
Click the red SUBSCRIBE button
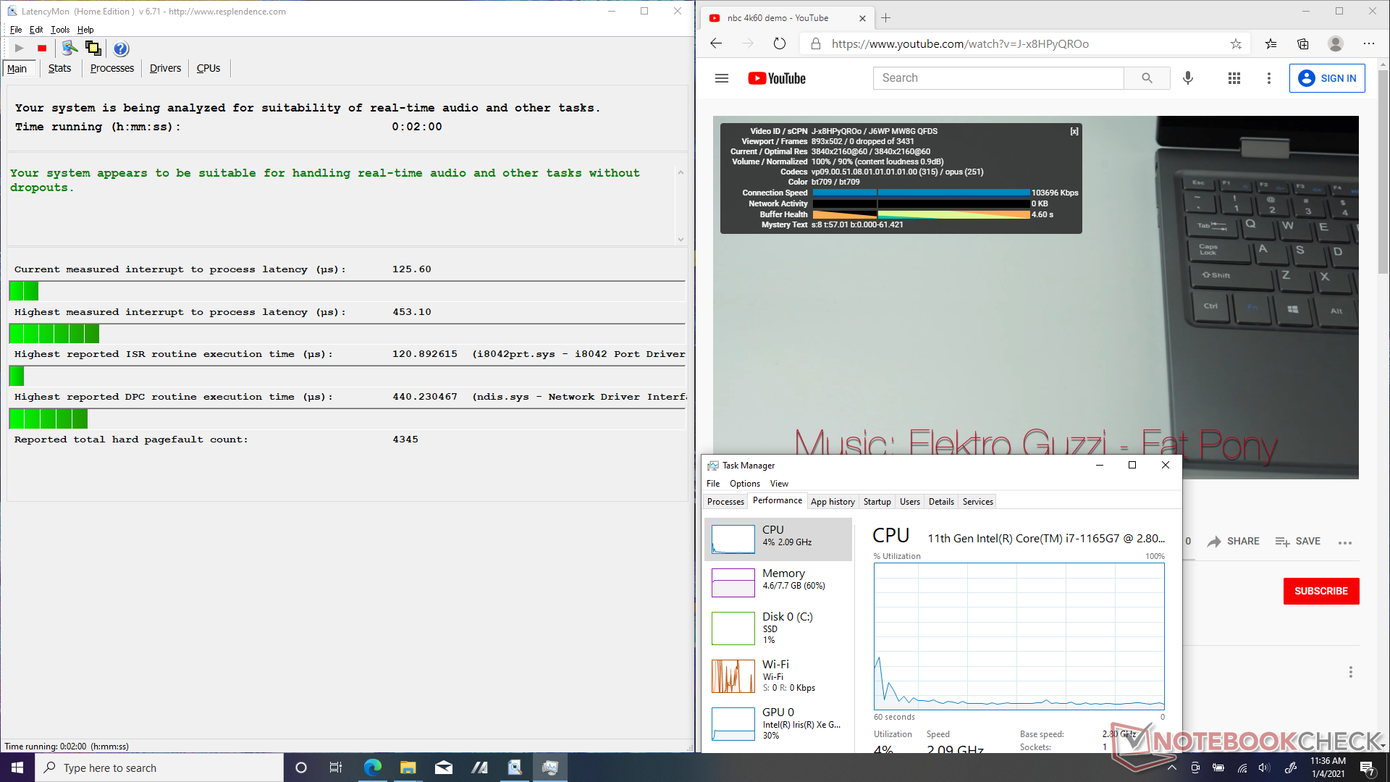[x=1321, y=591]
